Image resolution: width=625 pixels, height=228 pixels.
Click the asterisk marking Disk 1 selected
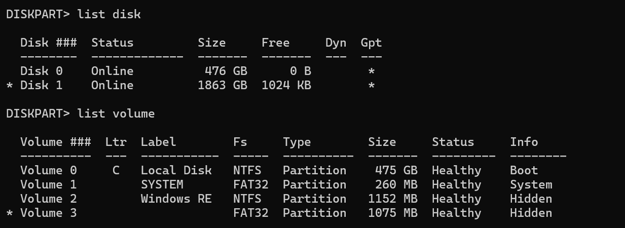click(10, 86)
